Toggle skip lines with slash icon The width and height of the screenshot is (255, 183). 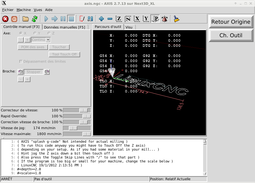[82, 19]
